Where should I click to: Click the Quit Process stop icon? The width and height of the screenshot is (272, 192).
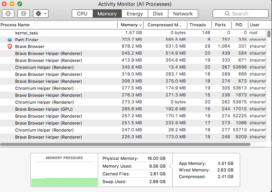[x=8, y=14]
